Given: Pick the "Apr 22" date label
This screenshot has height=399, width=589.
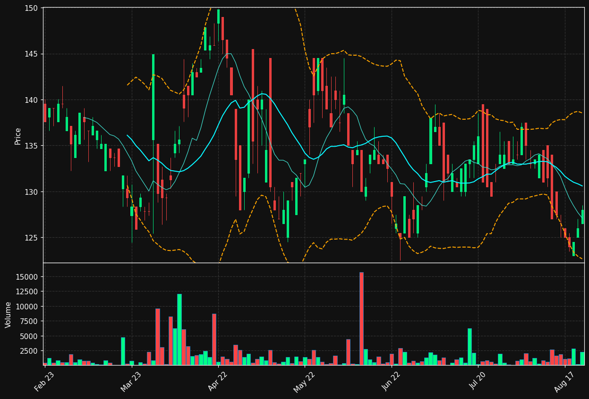Looking at the screenshot, I should tap(217, 382).
